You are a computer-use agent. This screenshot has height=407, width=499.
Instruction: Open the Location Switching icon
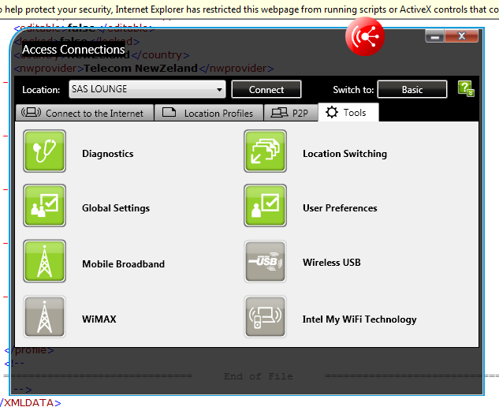click(265, 151)
